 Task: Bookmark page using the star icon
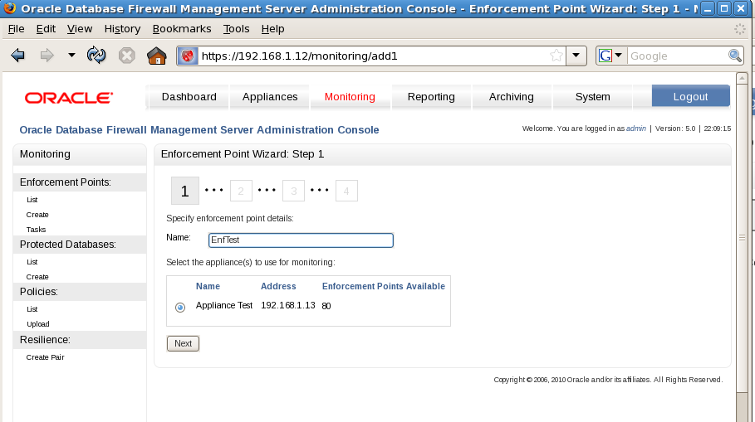[556, 56]
